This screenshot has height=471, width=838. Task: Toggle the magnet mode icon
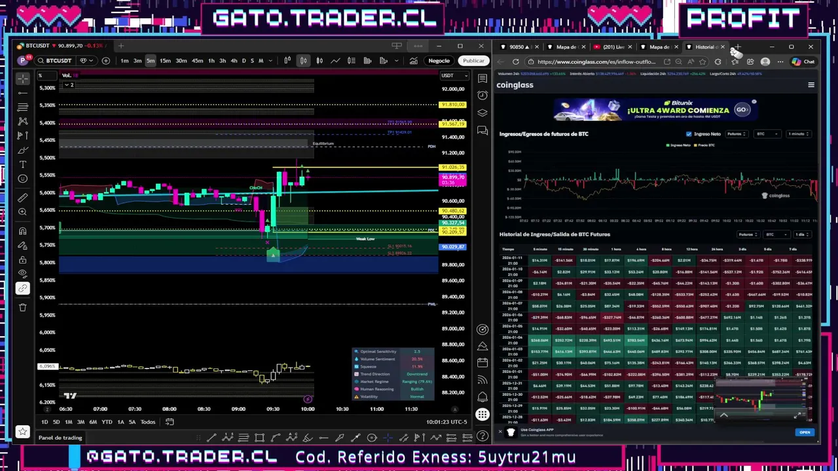tap(23, 231)
